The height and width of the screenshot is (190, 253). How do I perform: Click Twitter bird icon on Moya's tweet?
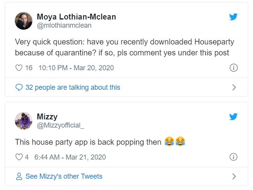click(x=234, y=17)
